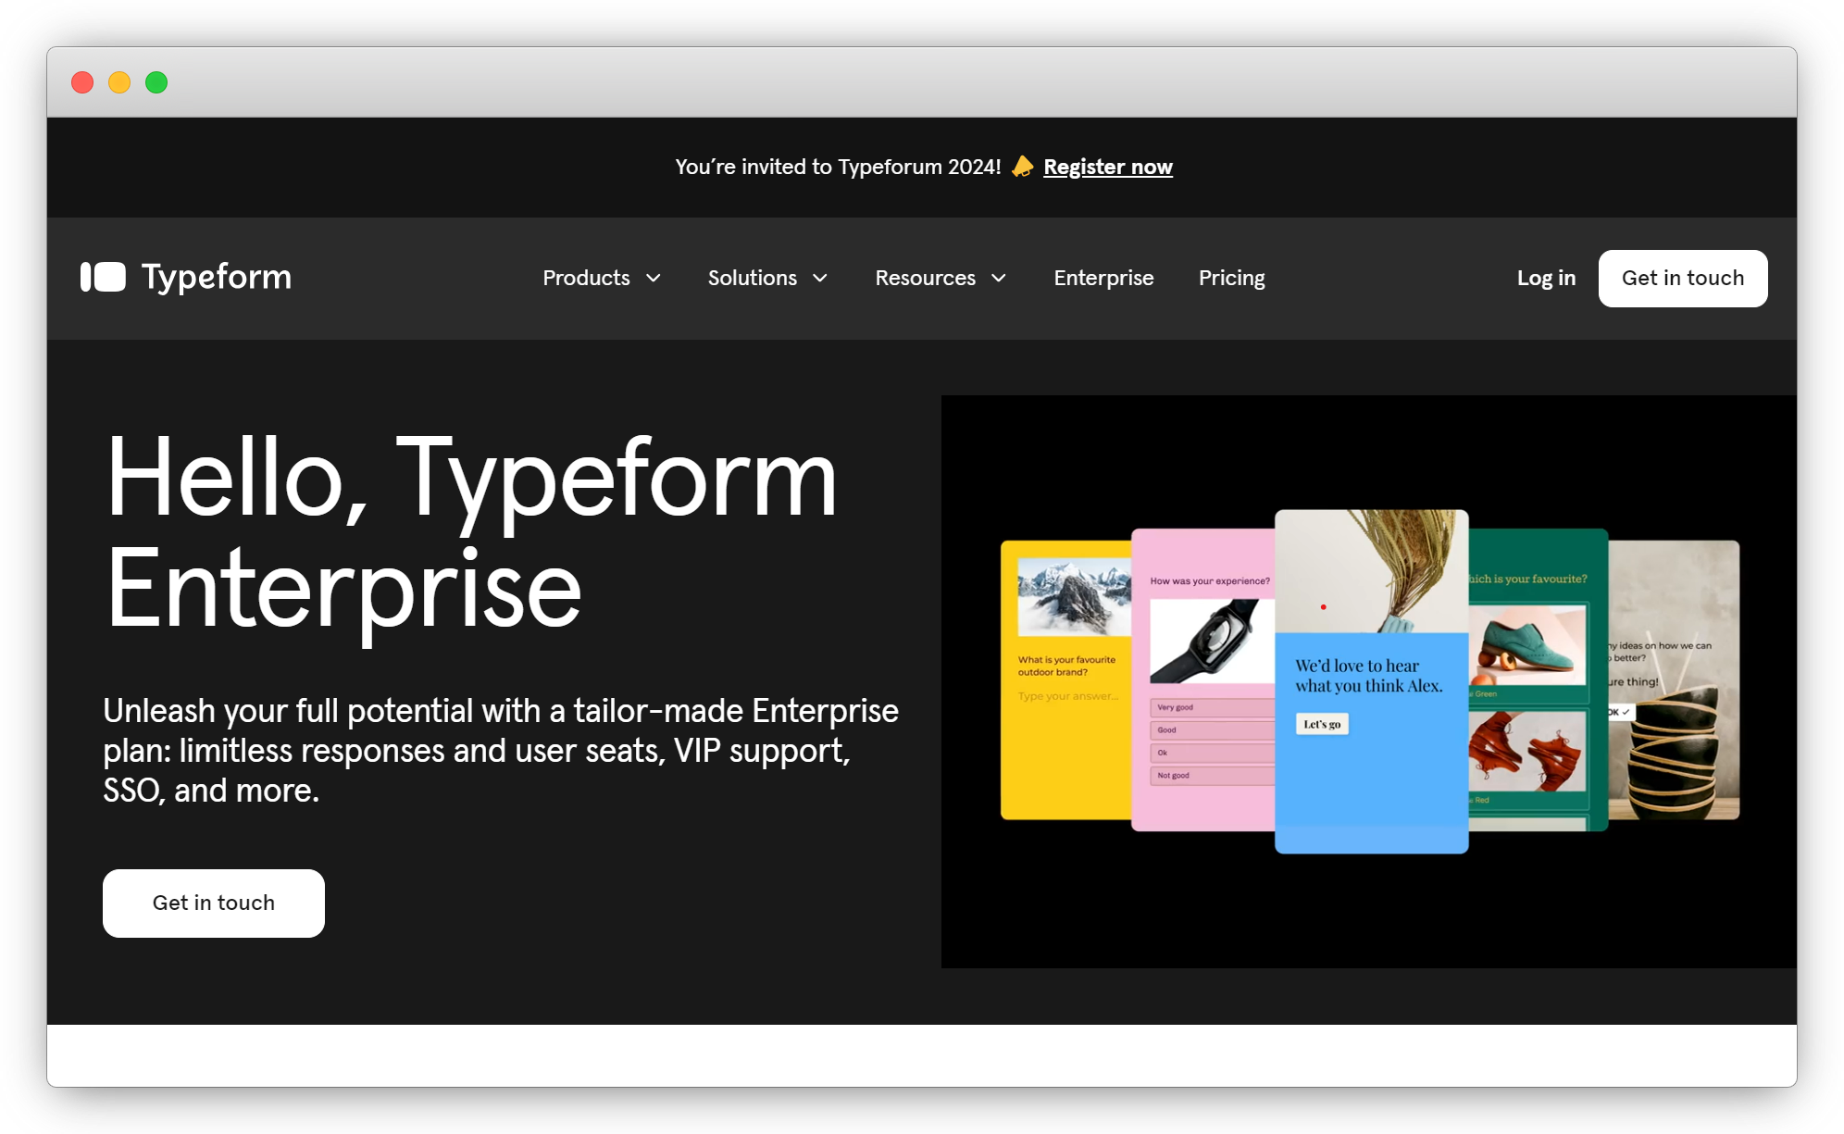Image resolution: width=1844 pixels, height=1134 pixels.
Task: Choose the Very good option on pink card
Action: [1212, 707]
